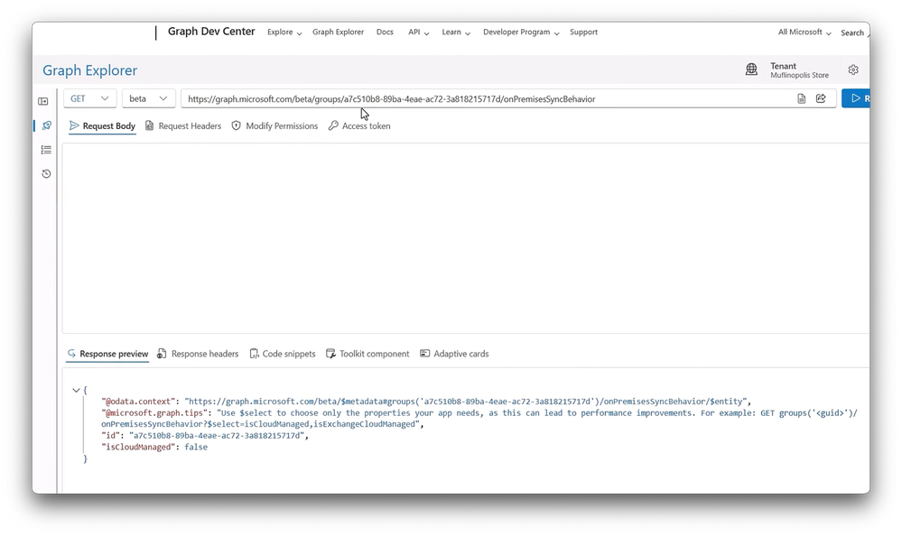Open the Code snippets tab
Image resolution: width=902 pixels, height=536 pixels.
pos(283,354)
